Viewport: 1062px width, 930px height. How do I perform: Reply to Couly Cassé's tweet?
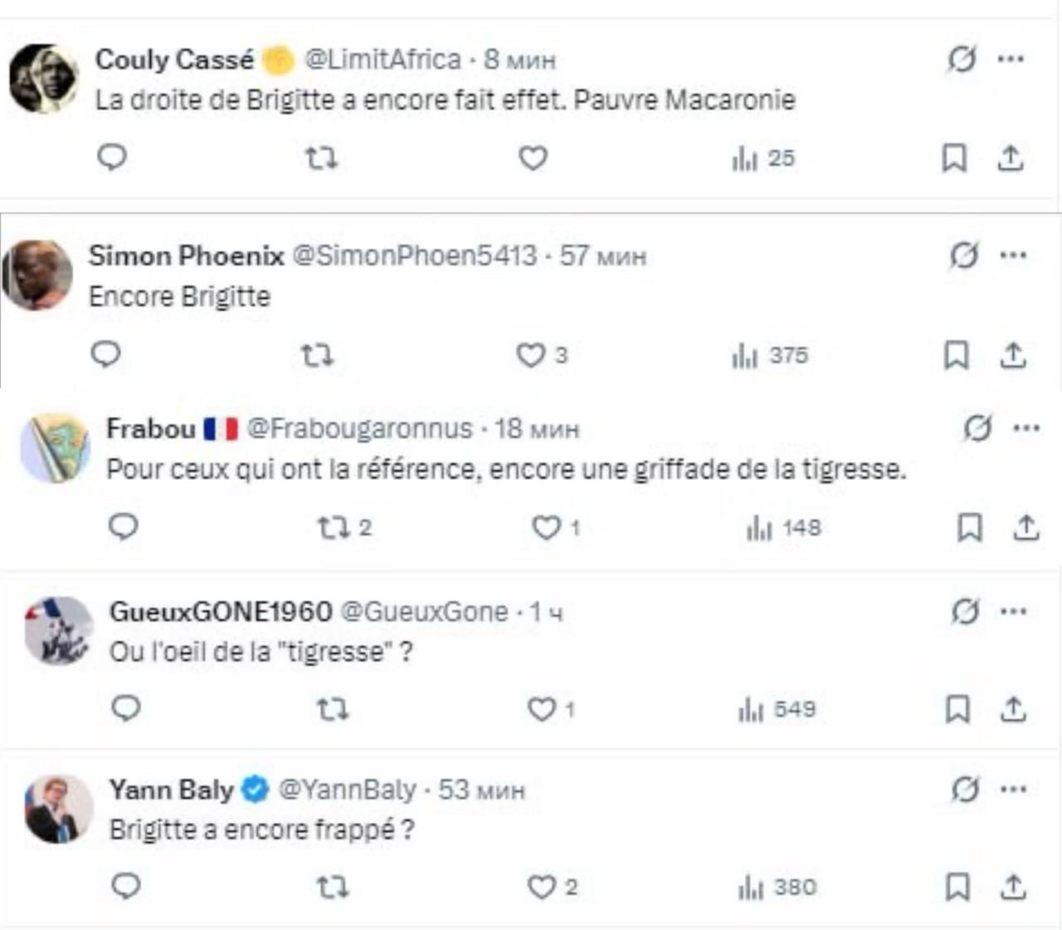point(112,157)
